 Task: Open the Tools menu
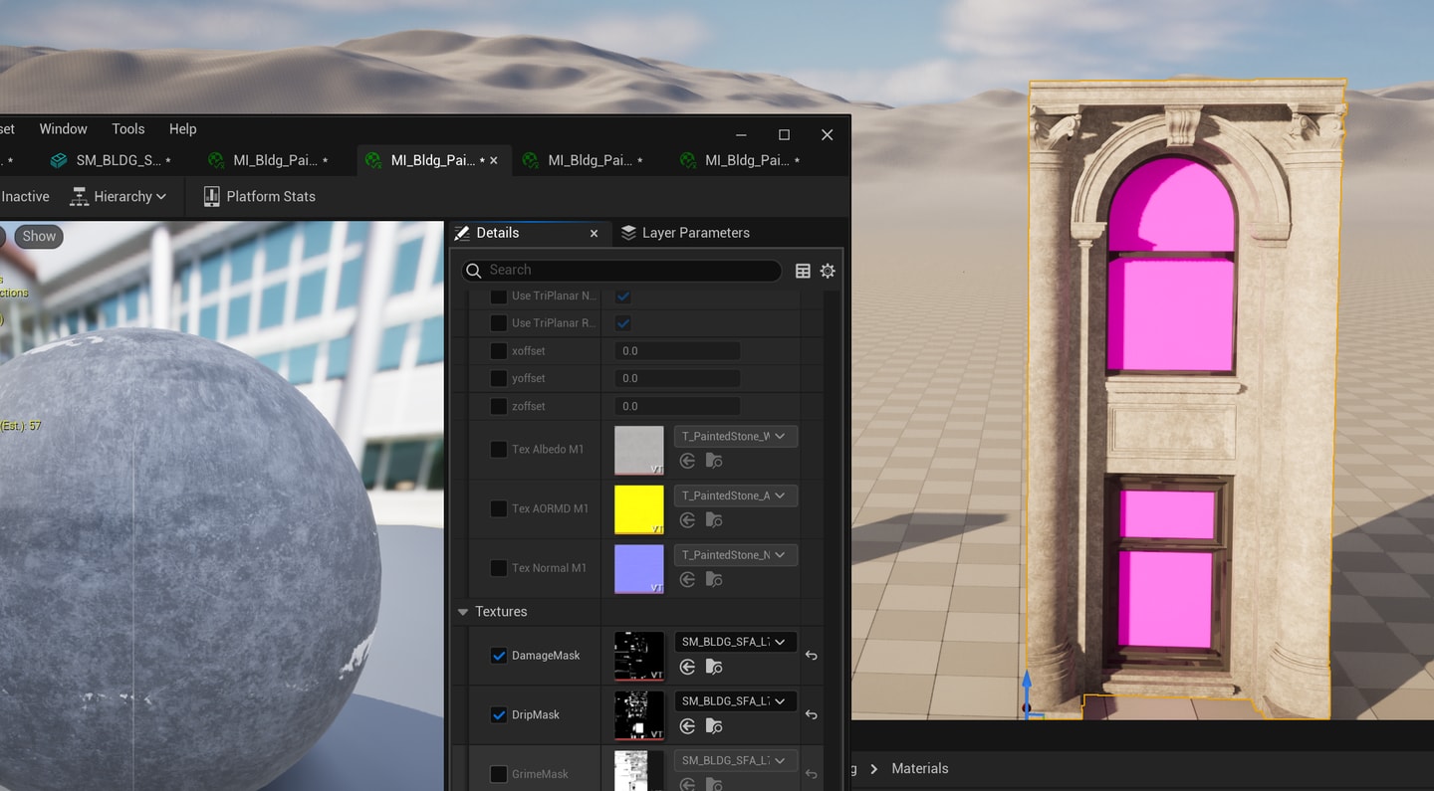coord(128,129)
